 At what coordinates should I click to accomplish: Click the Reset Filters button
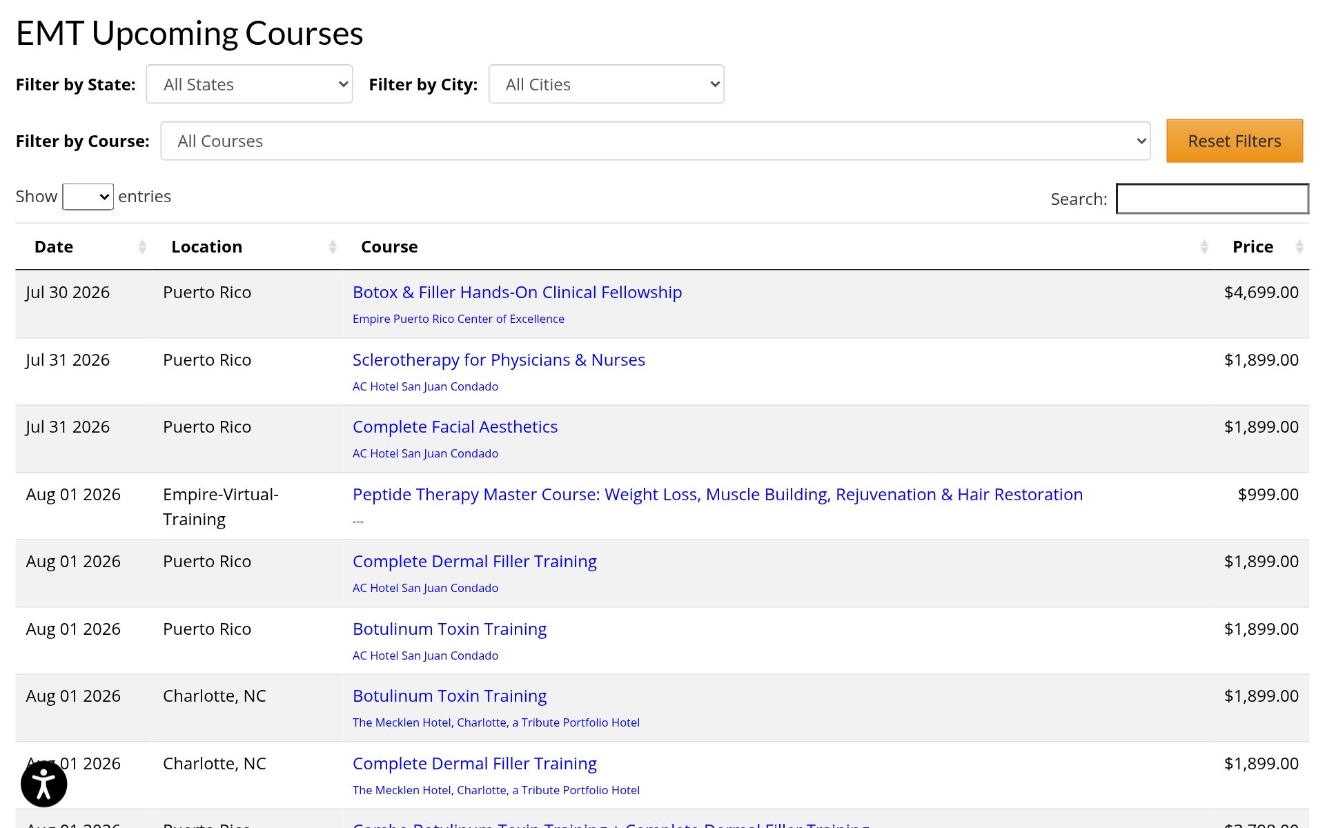(x=1235, y=141)
